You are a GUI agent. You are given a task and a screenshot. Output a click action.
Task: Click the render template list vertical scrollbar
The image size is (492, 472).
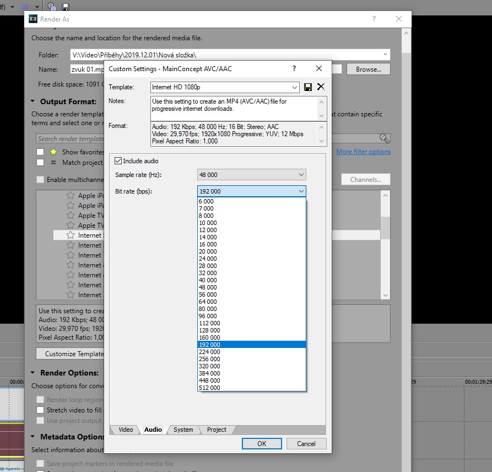(385, 245)
